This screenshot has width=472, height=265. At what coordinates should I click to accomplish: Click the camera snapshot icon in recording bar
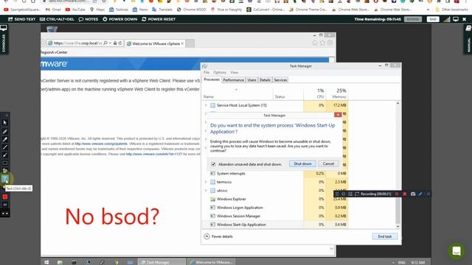413,194
